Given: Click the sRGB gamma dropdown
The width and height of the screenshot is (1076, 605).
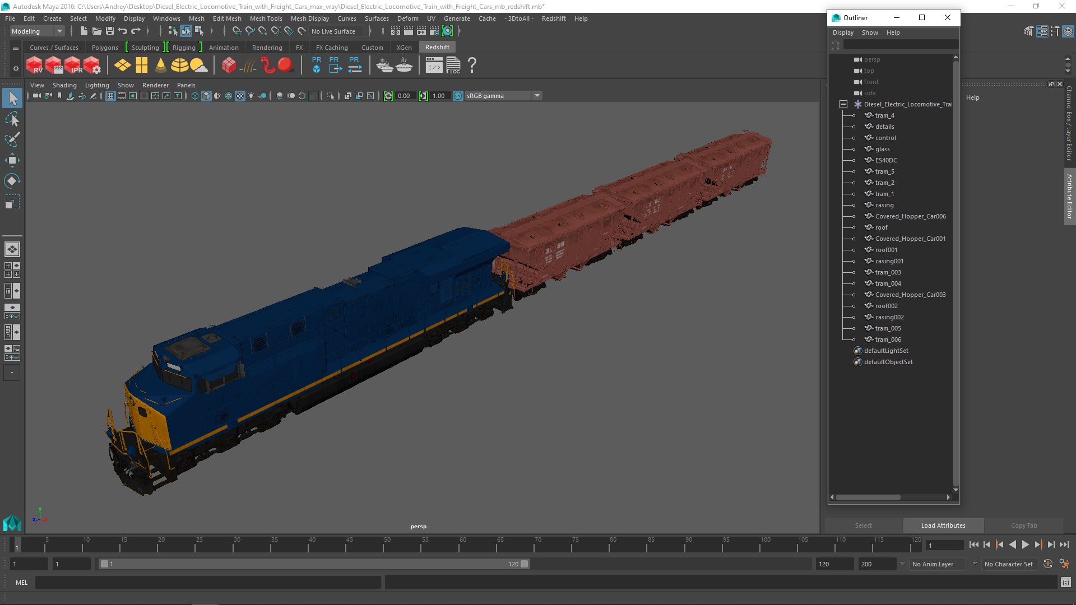Looking at the screenshot, I should pos(503,95).
